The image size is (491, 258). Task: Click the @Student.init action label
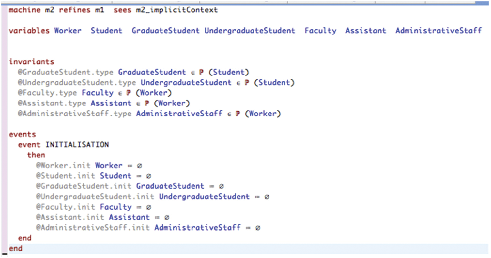click(66, 176)
